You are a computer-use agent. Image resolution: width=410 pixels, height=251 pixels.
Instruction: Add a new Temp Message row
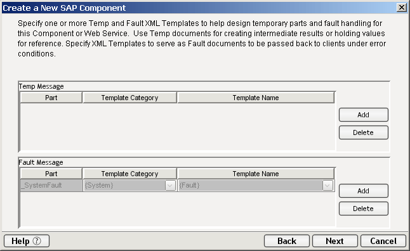coord(364,115)
